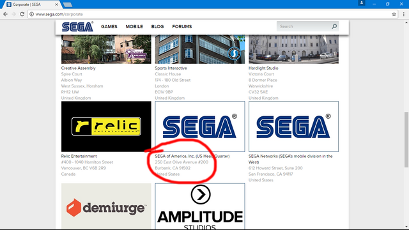The width and height of the screenshot is (409, 230).
Task: Click the postcode text RH12 1JW
Action: 70,92
